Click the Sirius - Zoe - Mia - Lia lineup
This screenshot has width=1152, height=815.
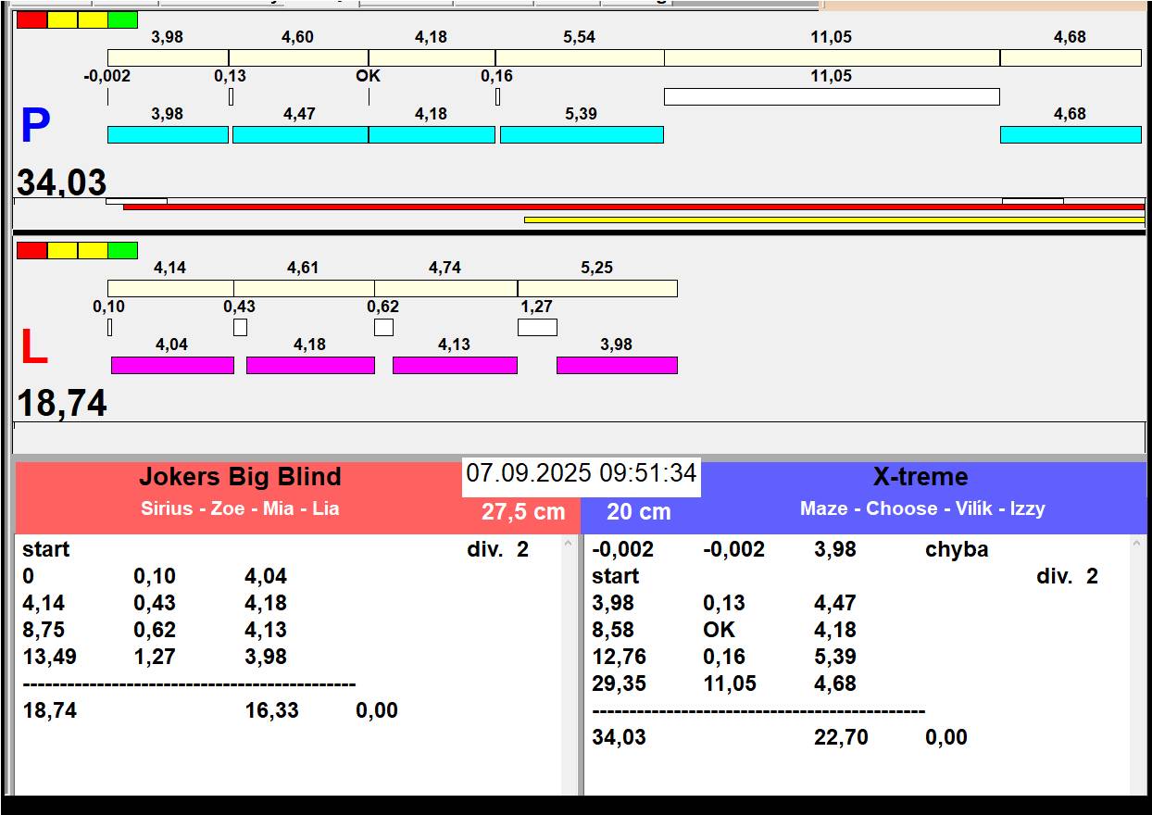[240, 508]
